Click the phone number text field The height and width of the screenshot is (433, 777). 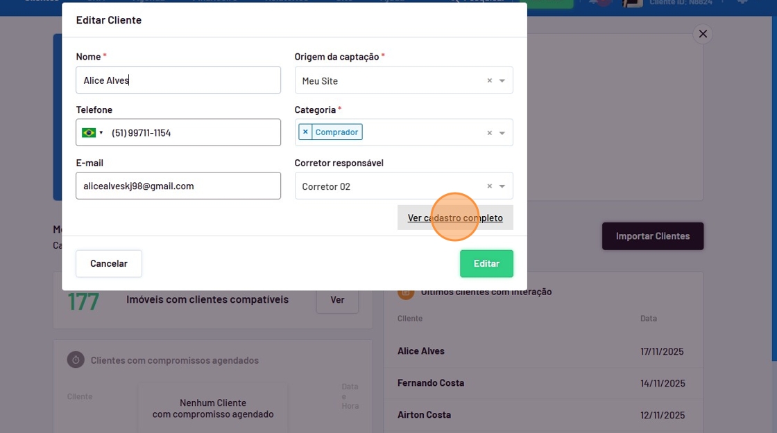[194, 133]
